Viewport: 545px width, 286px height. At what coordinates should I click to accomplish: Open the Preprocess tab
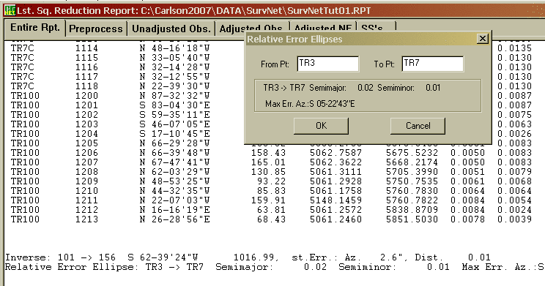point(96,29)
